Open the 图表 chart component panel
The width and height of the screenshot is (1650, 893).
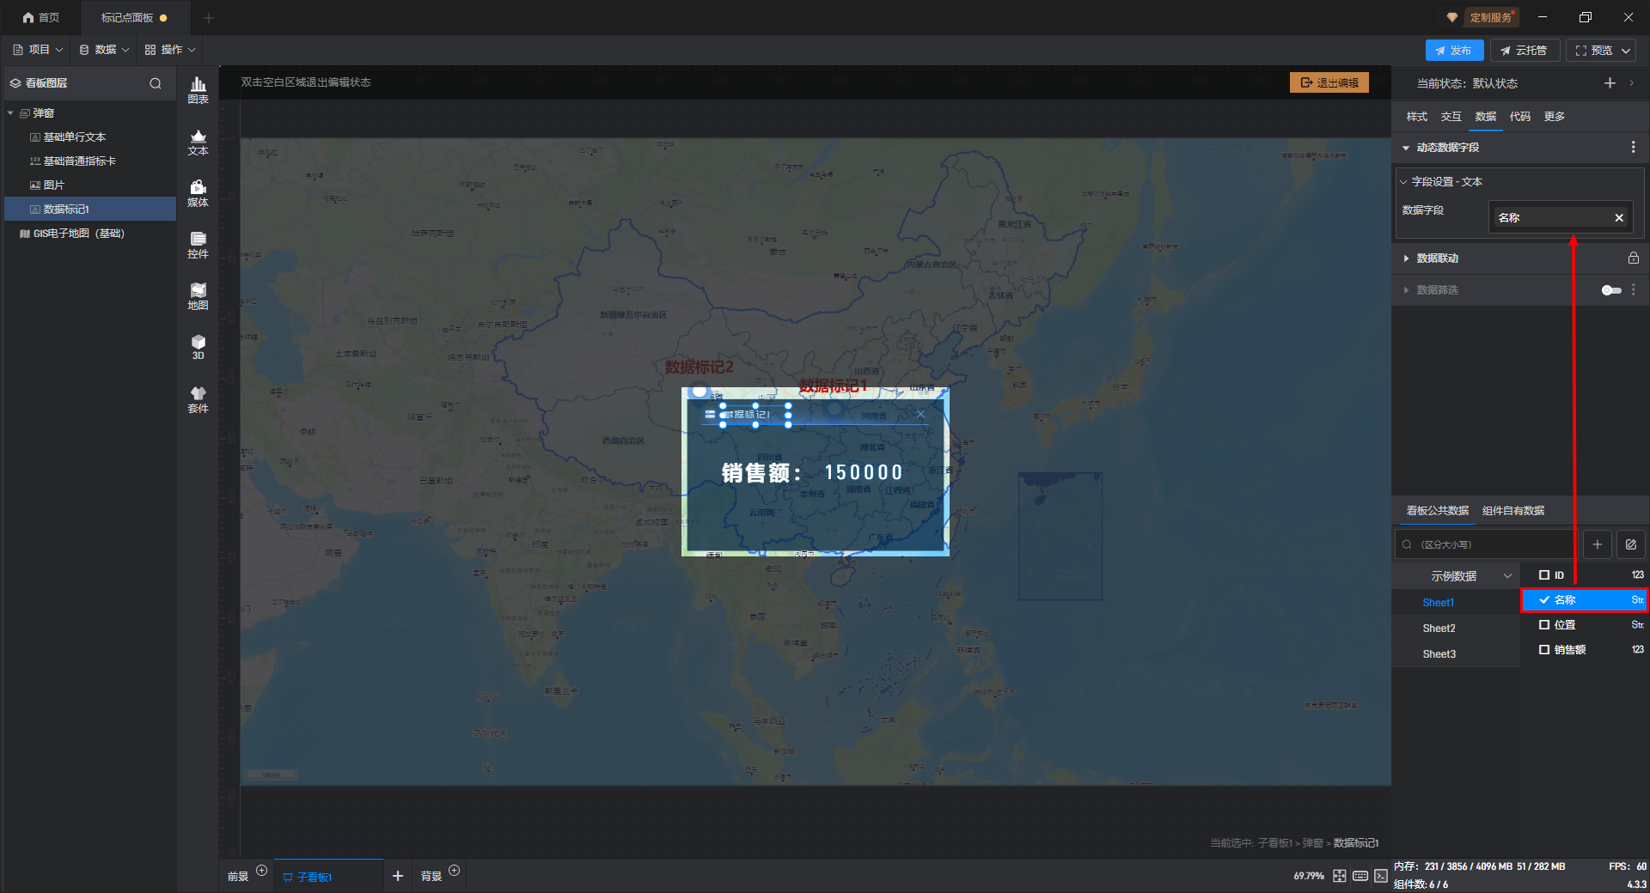(198, 89)
